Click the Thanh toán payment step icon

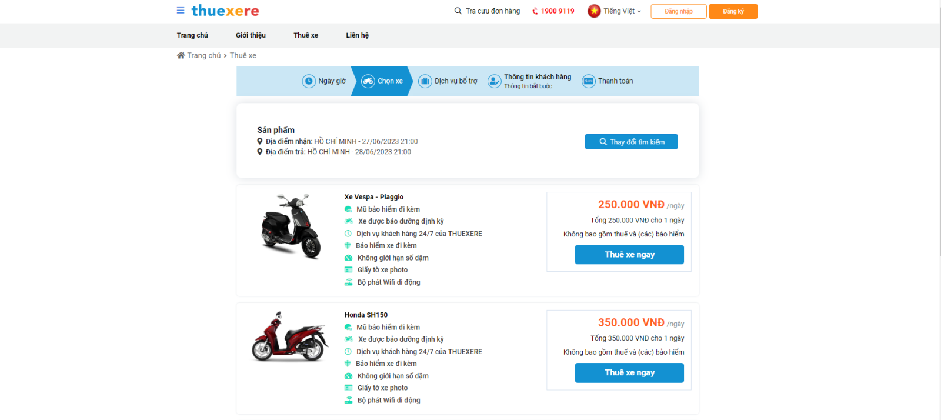(x=589, y=81)
